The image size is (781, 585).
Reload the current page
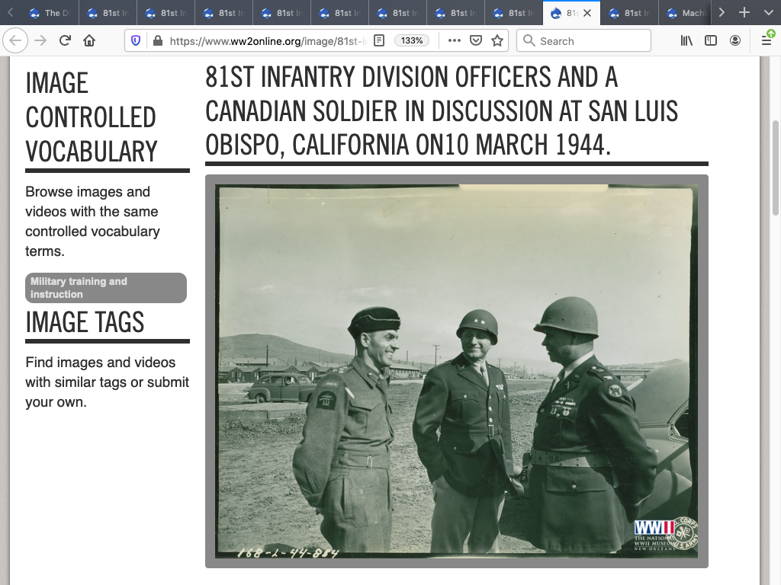pyautogui.click(x=65, y=41)
